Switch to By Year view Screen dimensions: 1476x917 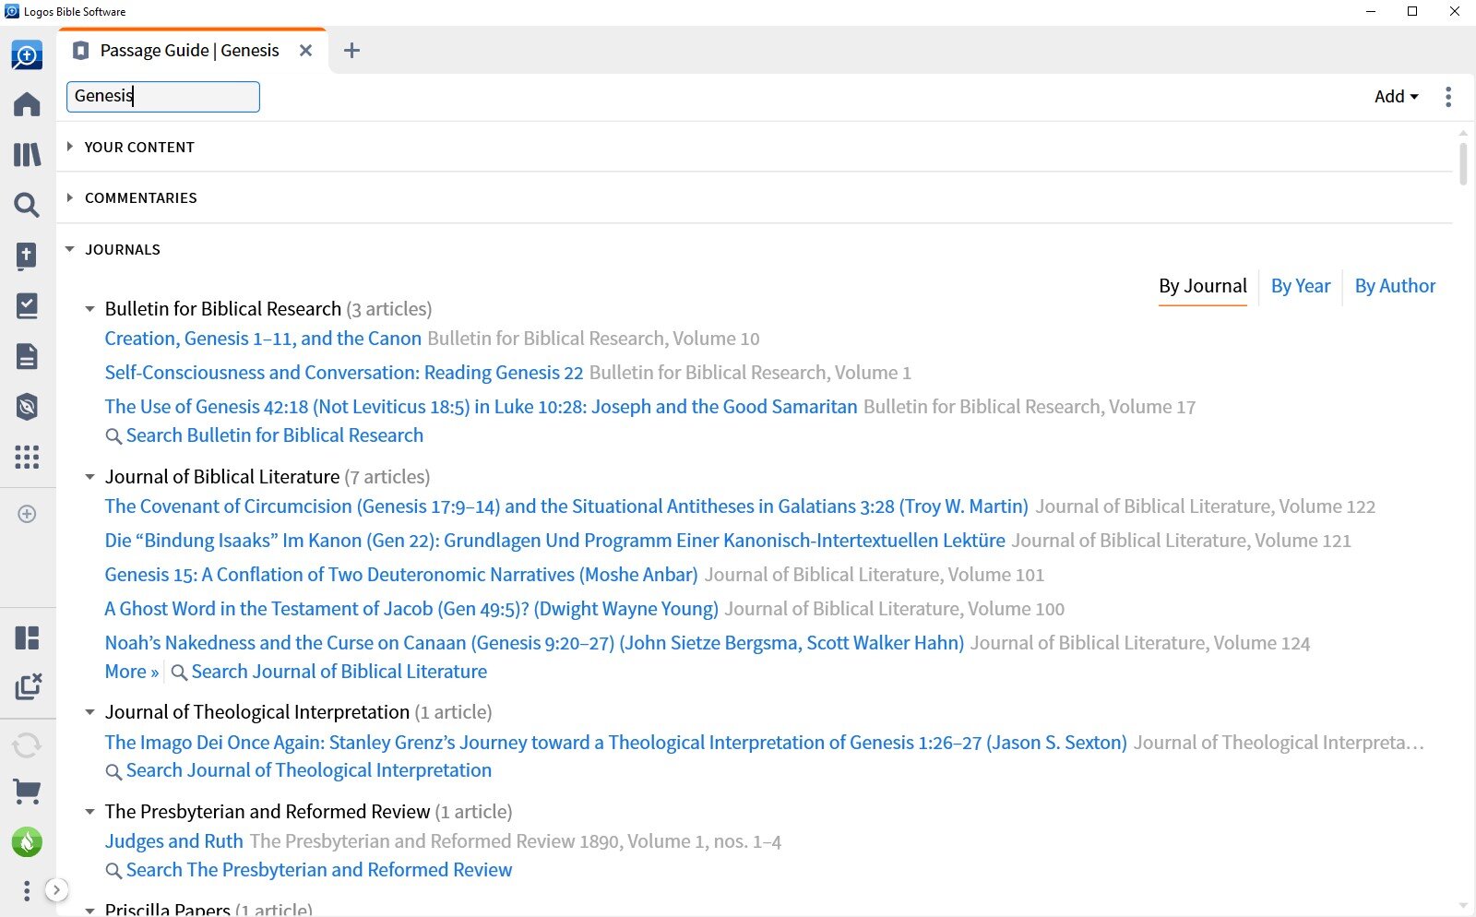click(1301, 286)
